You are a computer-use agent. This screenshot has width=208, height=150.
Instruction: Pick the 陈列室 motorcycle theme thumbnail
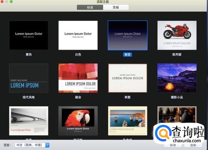pyautogui.click(x=177, y=35)
